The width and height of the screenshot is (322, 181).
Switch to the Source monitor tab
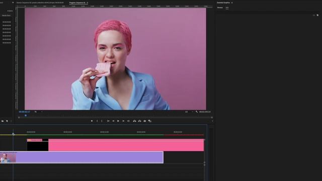tap(40, 3)
